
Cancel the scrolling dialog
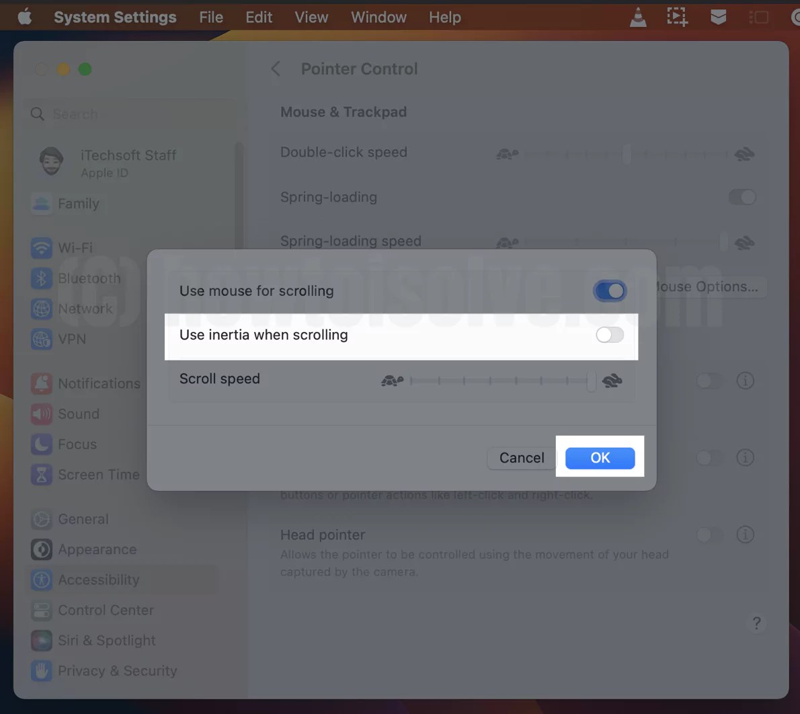(521, 457)
